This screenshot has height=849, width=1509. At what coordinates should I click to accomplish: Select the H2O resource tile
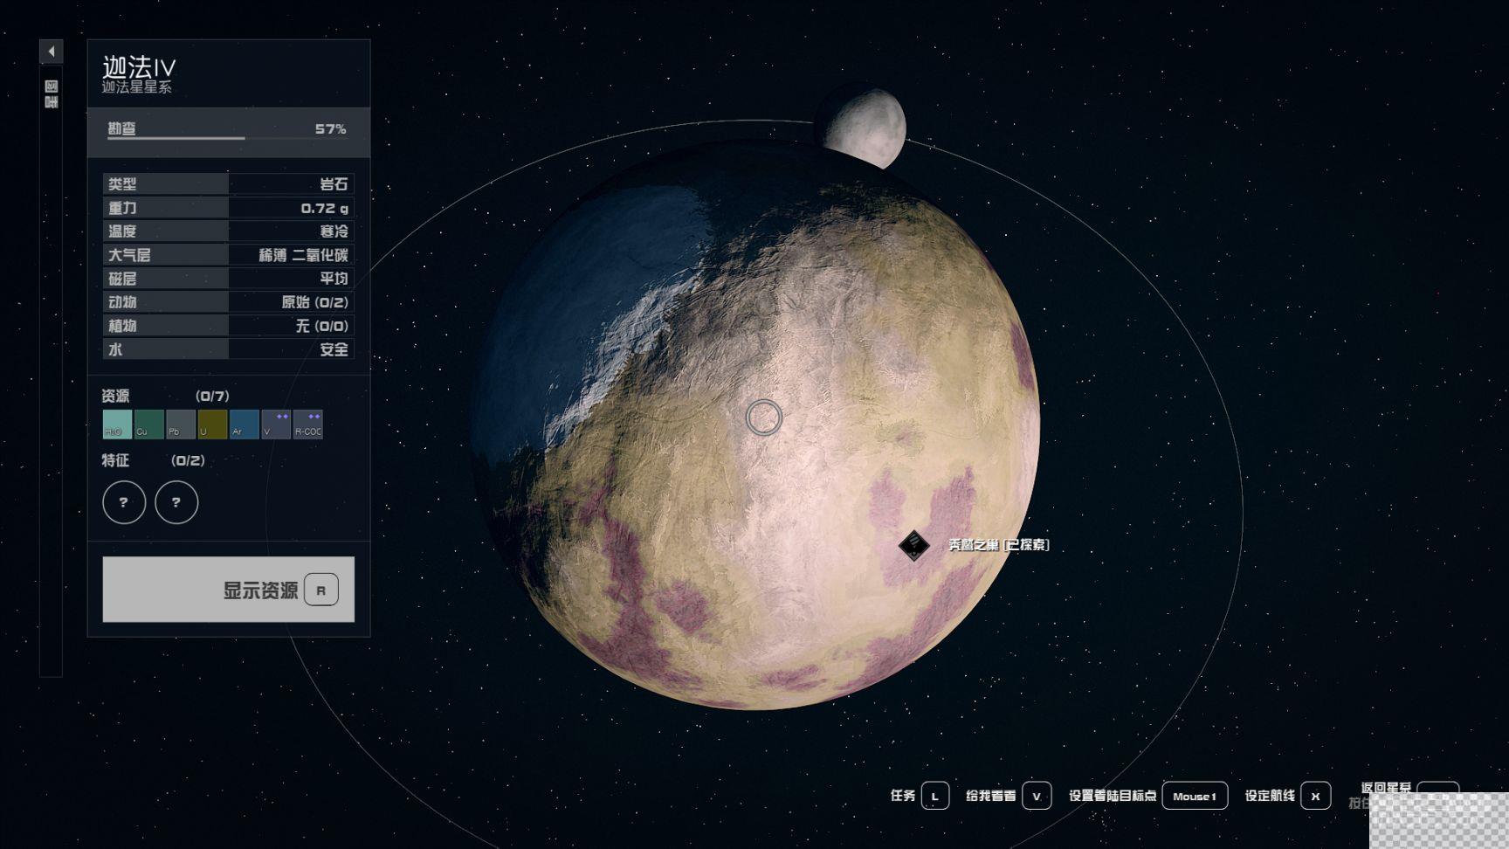[x=117, y=424]
